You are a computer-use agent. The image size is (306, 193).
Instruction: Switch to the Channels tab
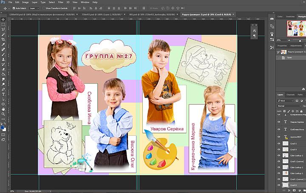coord(290,95)
